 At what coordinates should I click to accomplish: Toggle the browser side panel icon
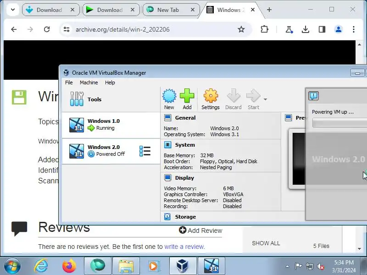322,29
